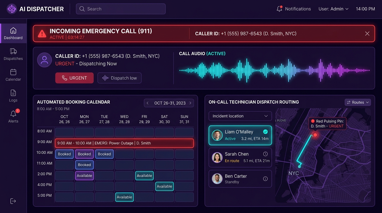Screen dimensions: 382x213
Task: Open Alerts bell with red badge
Action: [x=13, y=114]
